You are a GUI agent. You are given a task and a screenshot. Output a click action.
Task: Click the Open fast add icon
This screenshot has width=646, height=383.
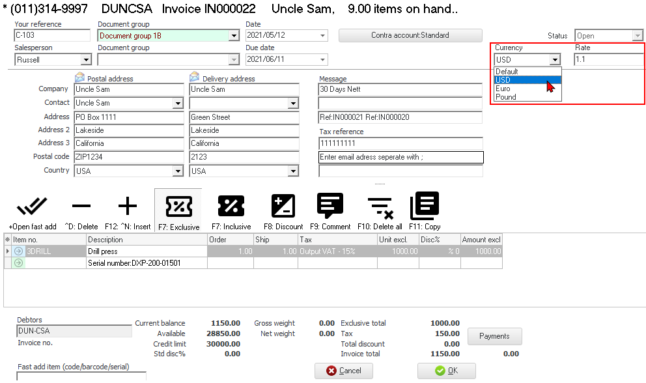[32, 207]
